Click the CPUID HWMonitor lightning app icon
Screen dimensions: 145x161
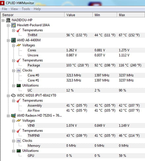pyautogui.click(x=2, y=3)
